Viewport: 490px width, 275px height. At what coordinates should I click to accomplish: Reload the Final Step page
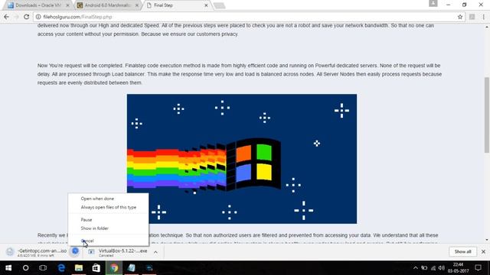pos(27,17)
